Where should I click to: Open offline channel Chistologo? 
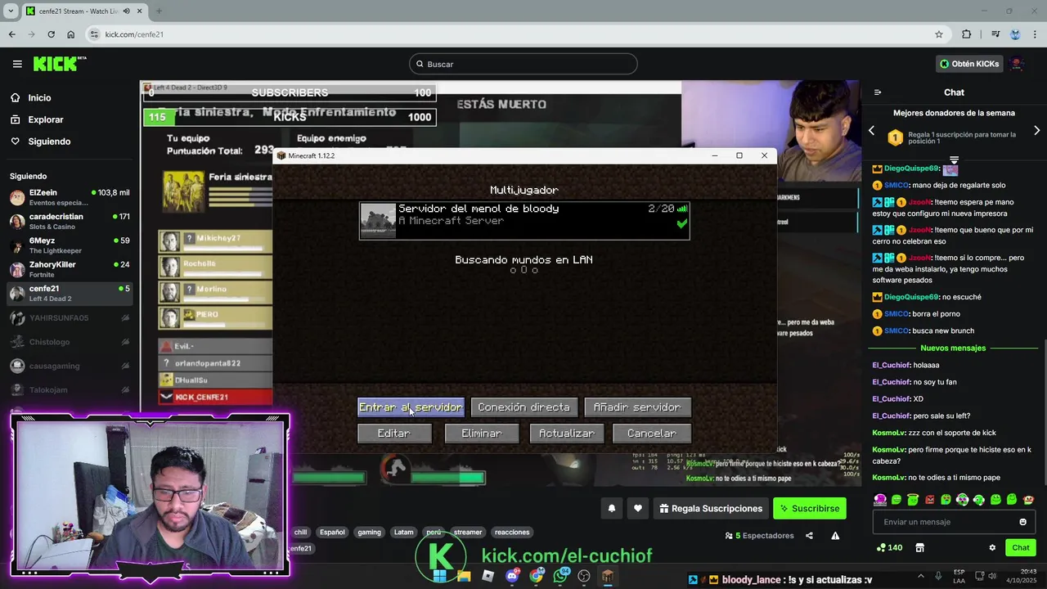click(70, 342)
